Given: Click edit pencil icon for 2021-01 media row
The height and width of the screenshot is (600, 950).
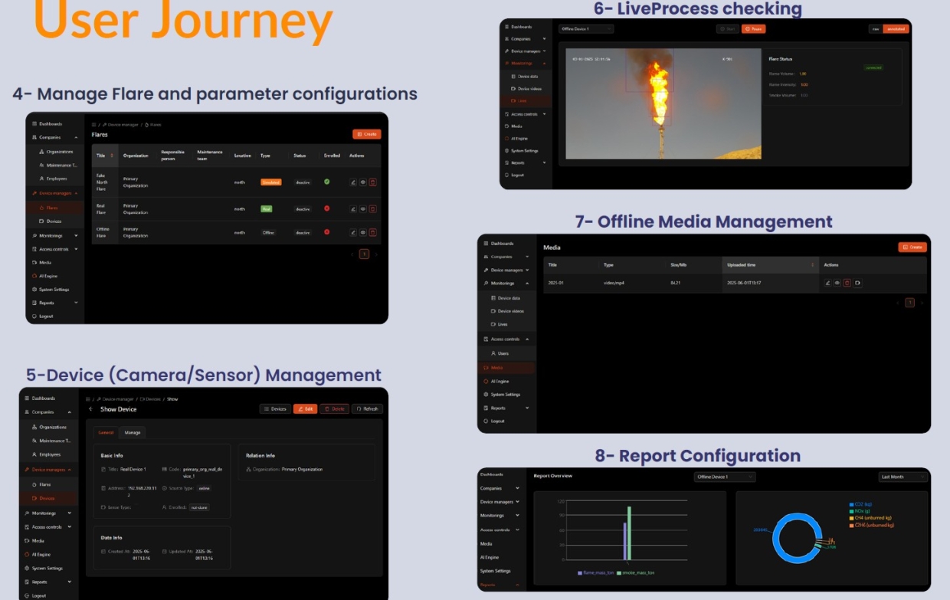Looking at the screenshot, I should (x=827, y=283).
